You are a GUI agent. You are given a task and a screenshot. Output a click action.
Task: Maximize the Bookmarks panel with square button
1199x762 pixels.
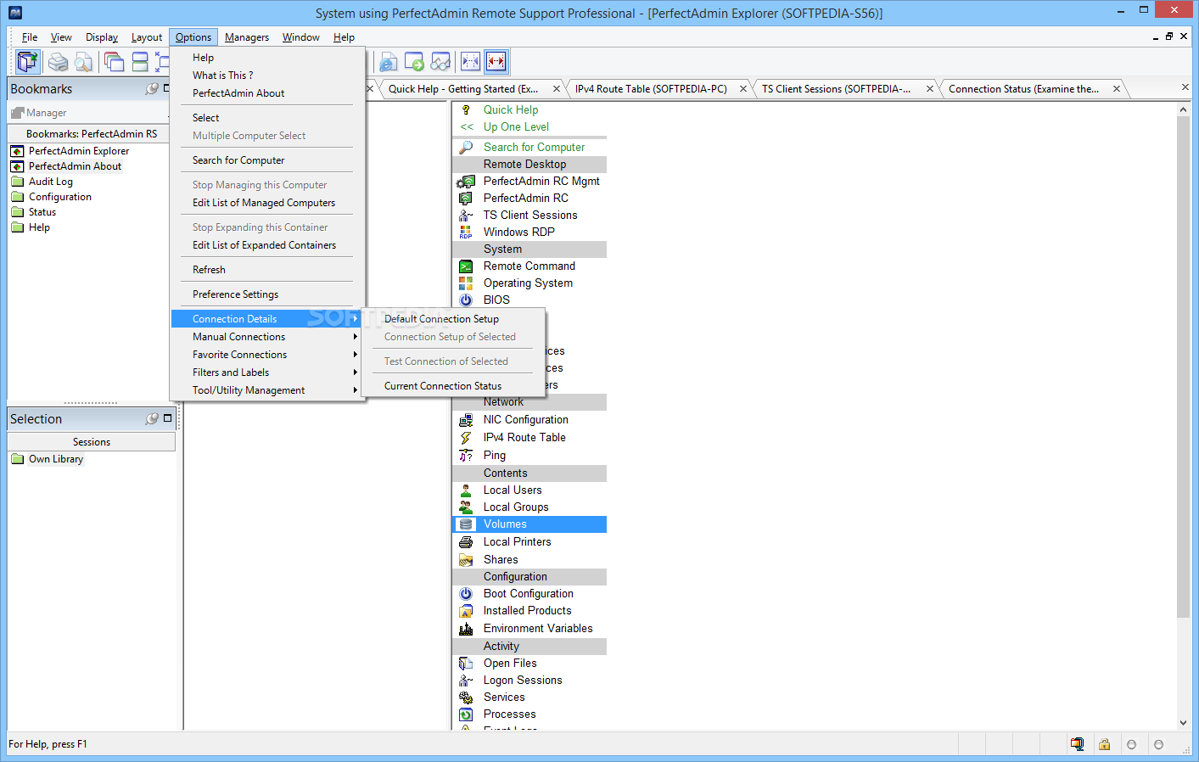point(167,87)
